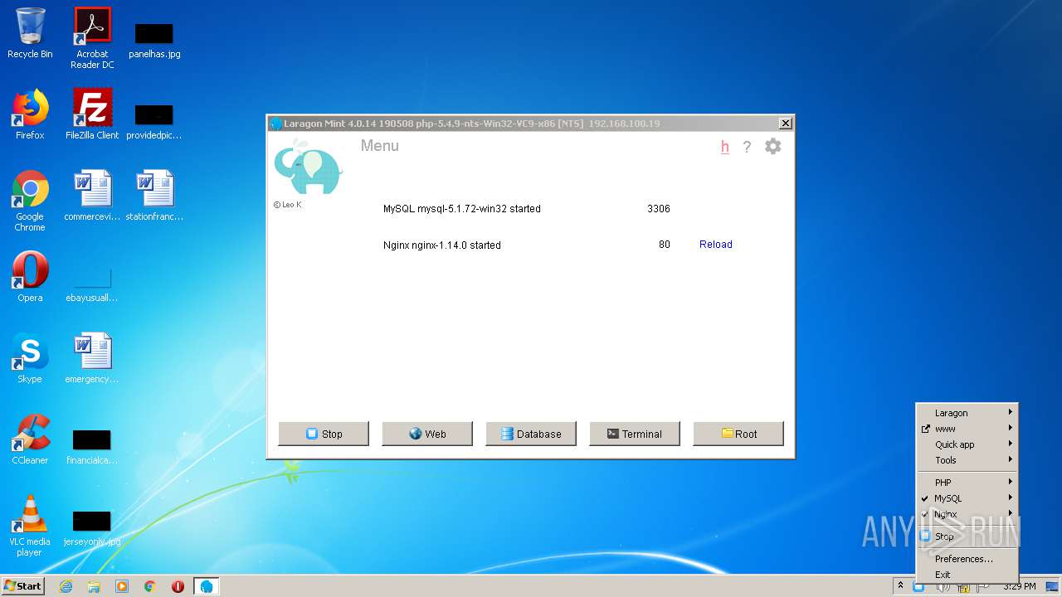Expand www submenu arrow
1062x597 pixels.
(1011, 428)
